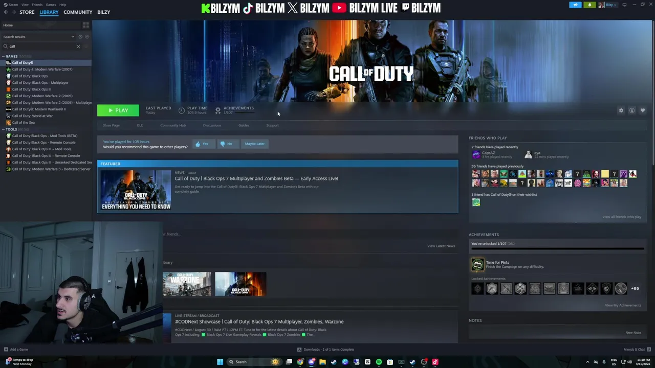Enter Big Picture mode monitor icon
The image size is (655, 368).
624,5
